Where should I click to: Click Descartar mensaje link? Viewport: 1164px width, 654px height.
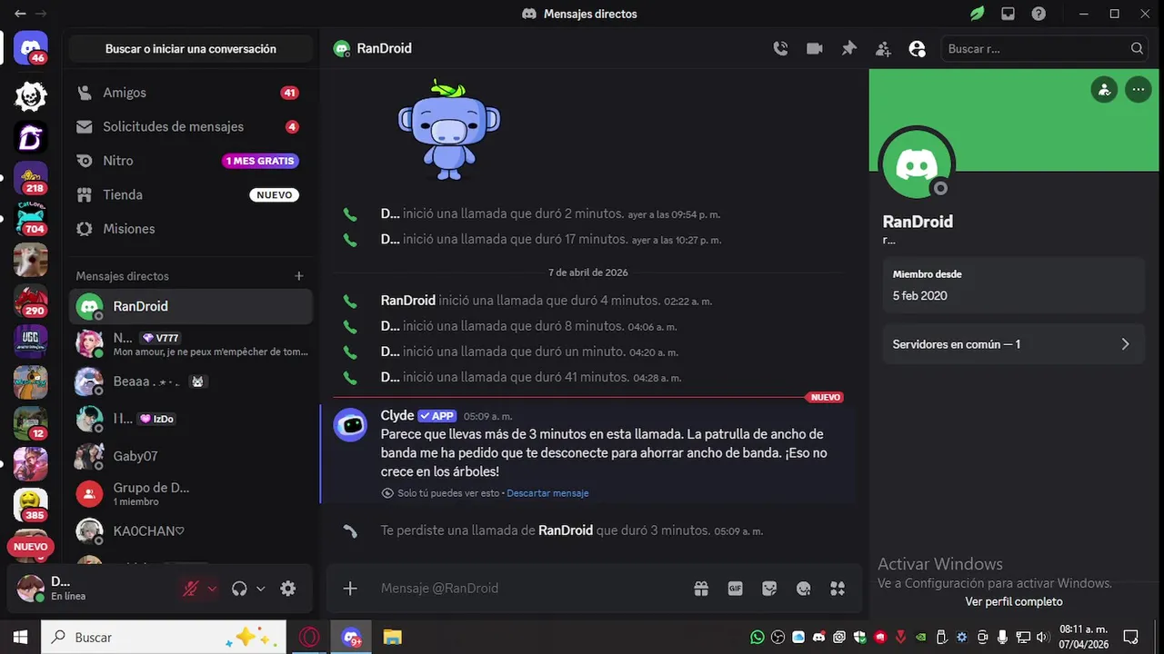tap(547, 493)
